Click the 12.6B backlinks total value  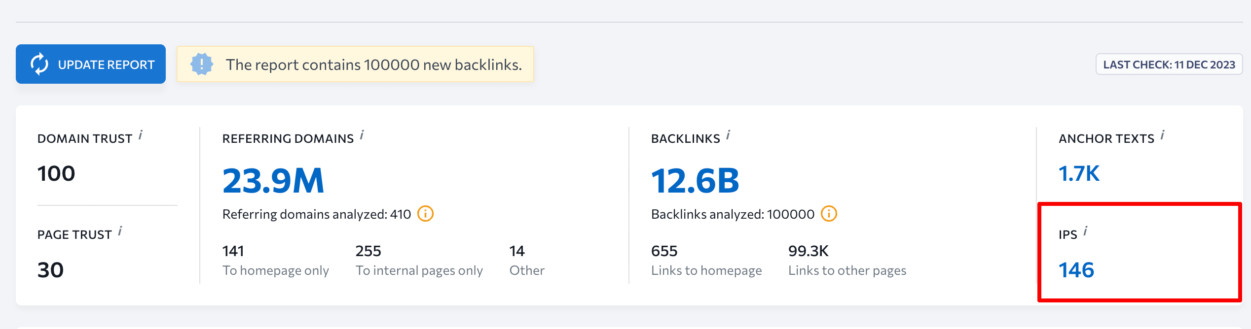coord(694,180)
